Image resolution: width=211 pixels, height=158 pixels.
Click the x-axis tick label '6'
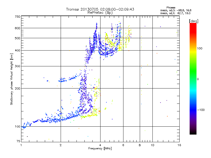(x=123, y=145)
